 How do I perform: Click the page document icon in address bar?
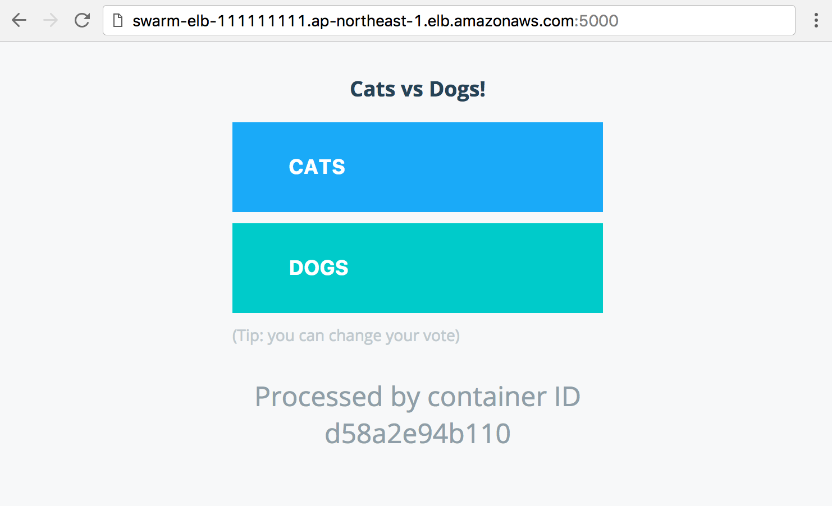coord(118,21)
